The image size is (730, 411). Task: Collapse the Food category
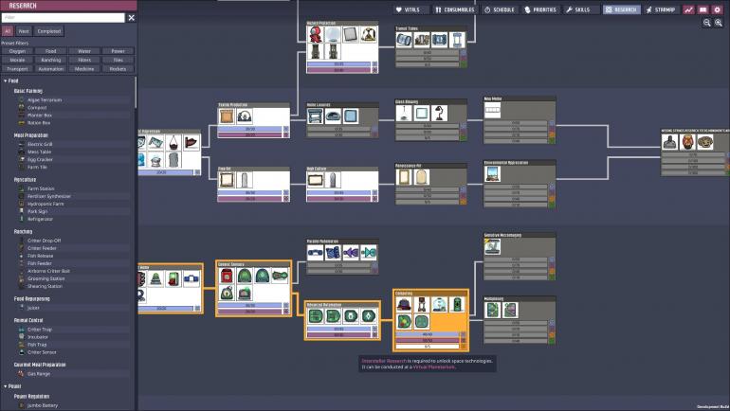click(5, 80)
